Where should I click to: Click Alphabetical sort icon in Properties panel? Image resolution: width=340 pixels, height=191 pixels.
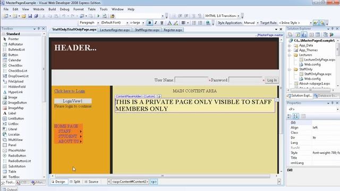296,116
